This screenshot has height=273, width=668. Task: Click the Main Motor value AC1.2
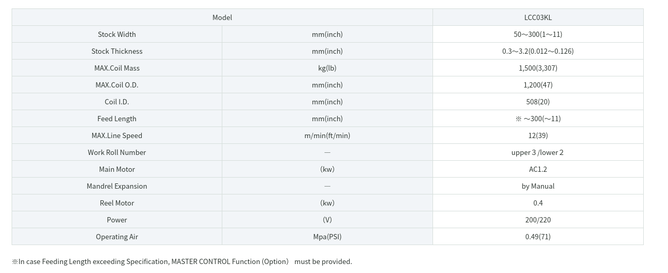[x=538, y=169]
